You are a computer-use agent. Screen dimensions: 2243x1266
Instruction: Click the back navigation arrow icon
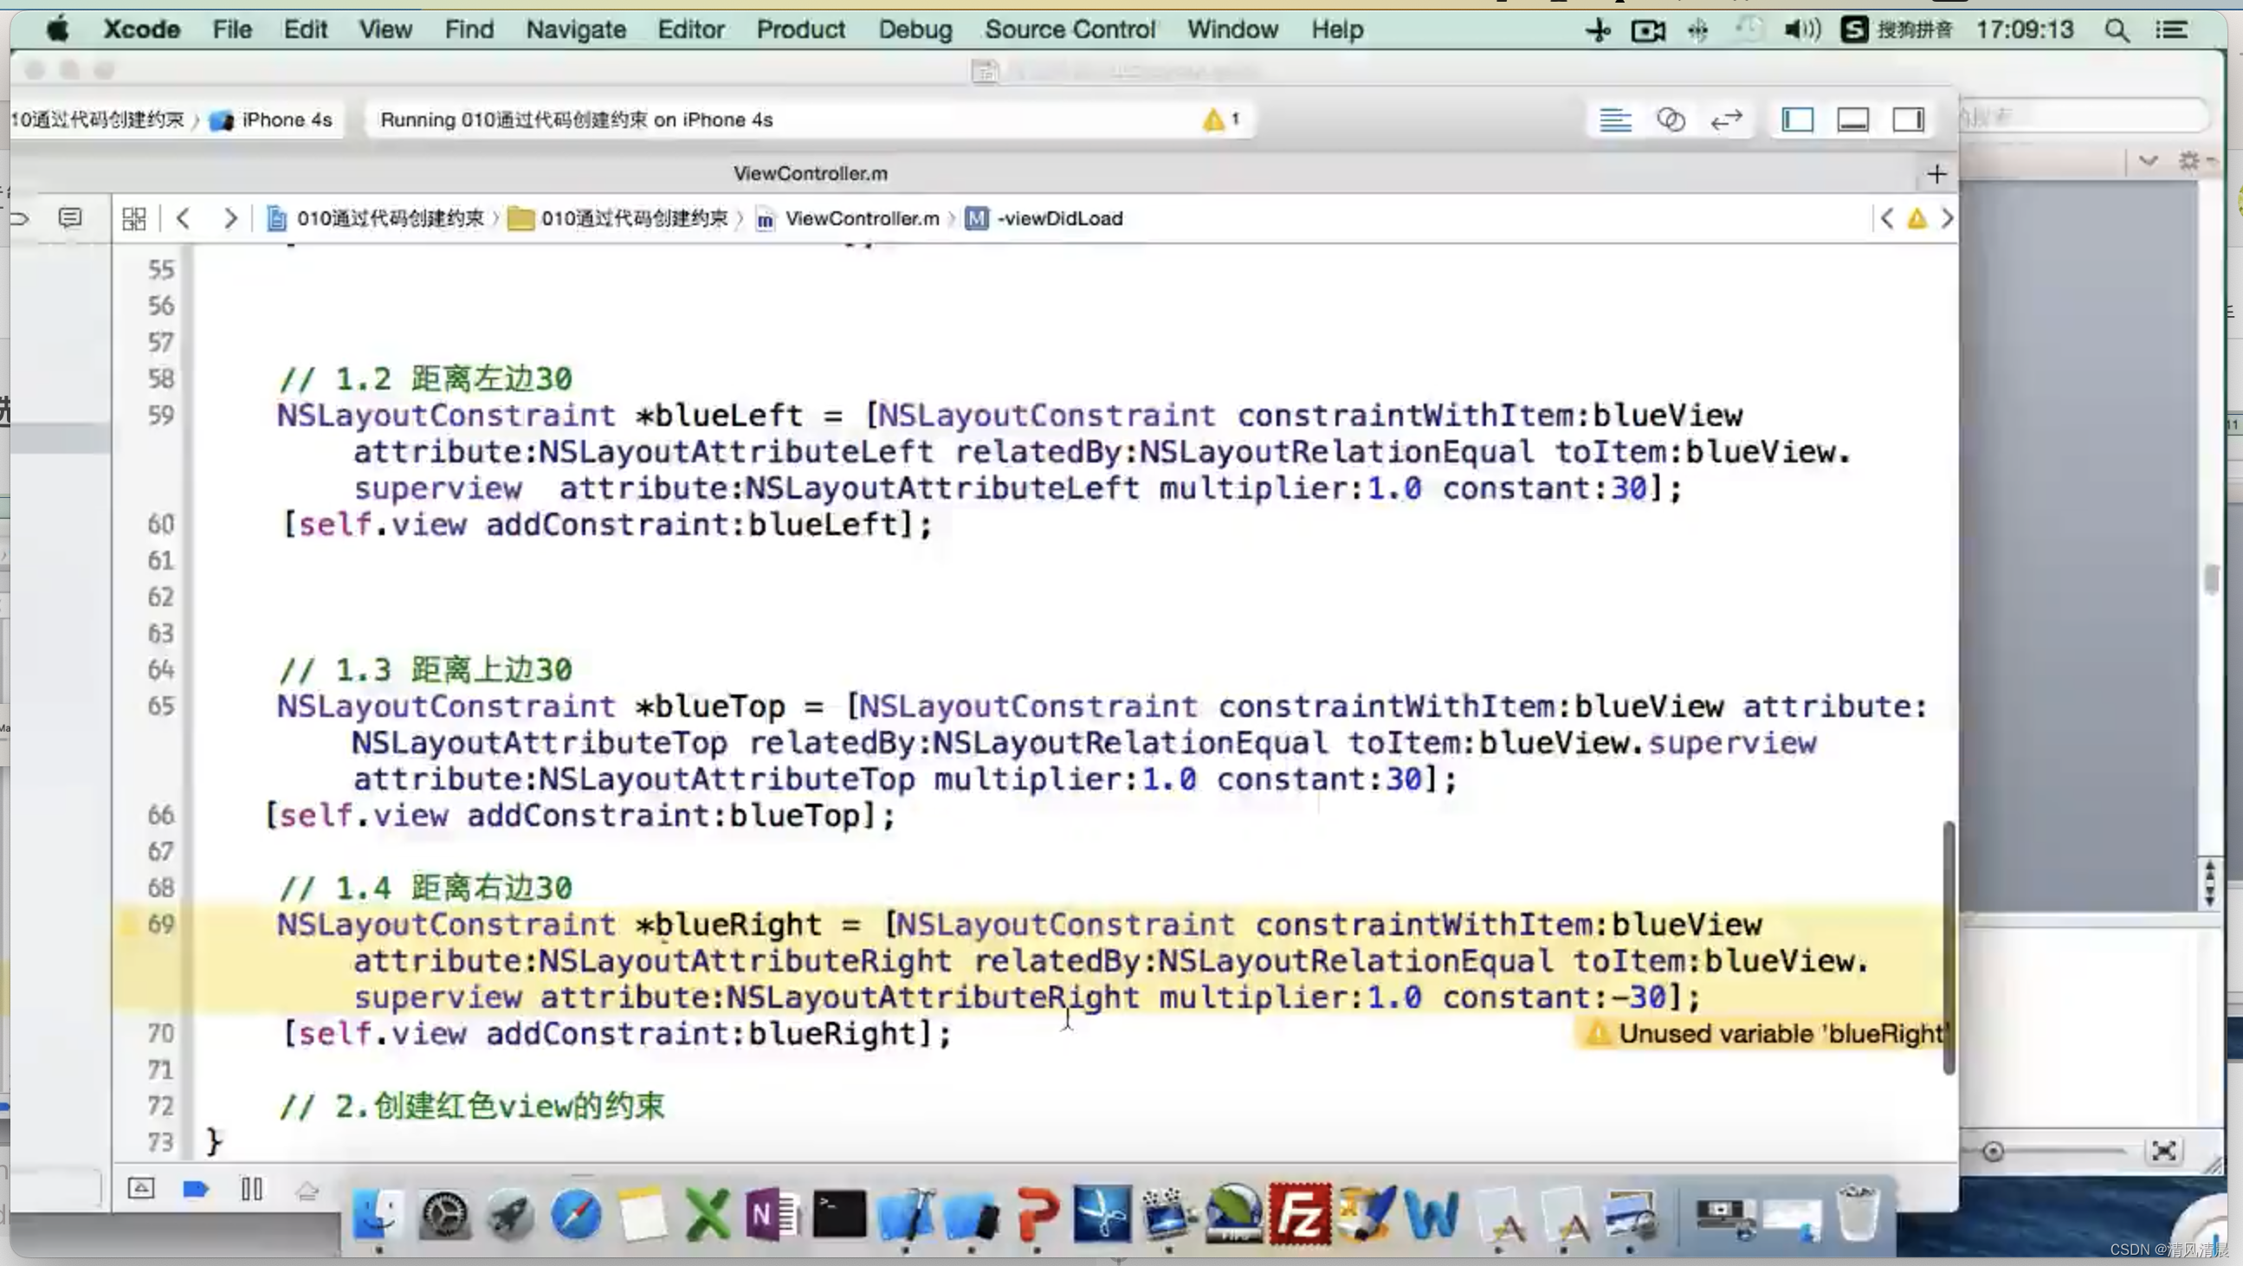point(184,219)
